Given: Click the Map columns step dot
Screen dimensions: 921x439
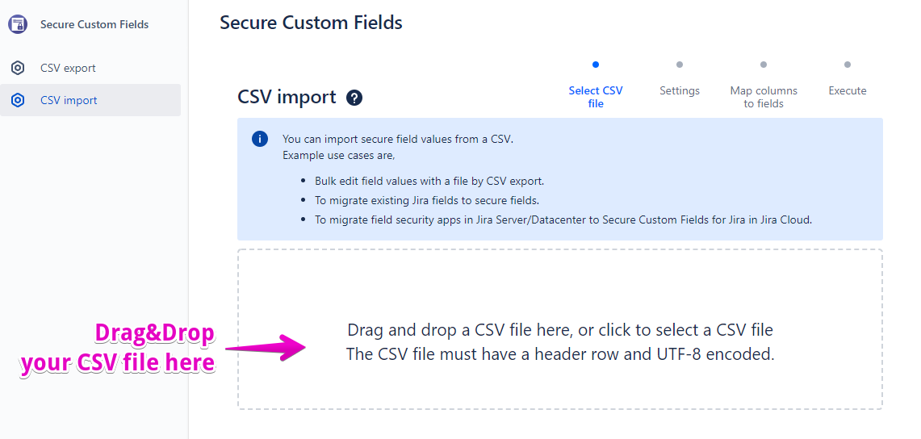Looking at the screenshot, I should 764,65.
